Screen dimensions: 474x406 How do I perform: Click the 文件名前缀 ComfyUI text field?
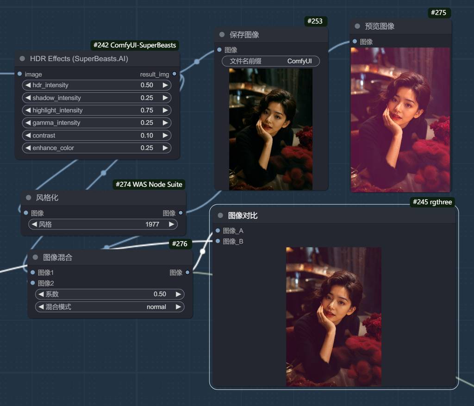tap(271, 61)
